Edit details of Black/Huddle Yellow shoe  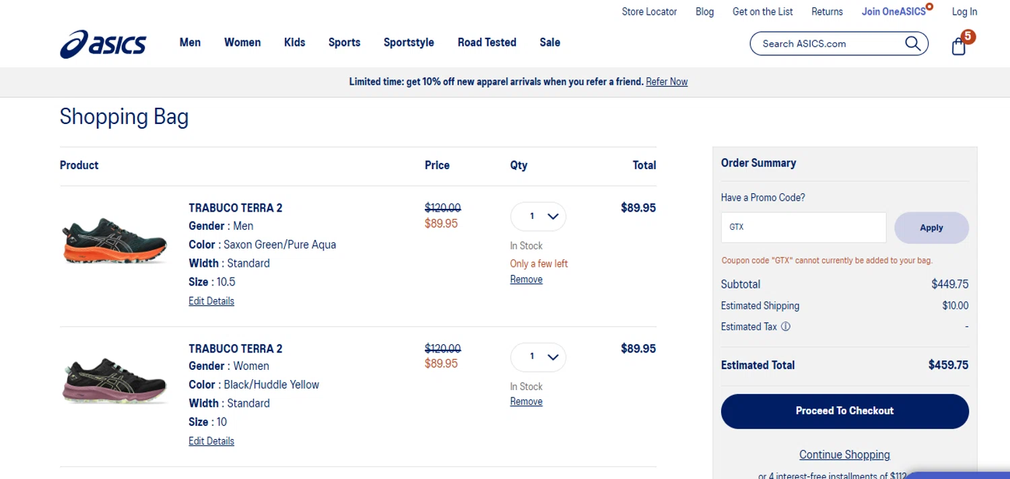point(211,441)
